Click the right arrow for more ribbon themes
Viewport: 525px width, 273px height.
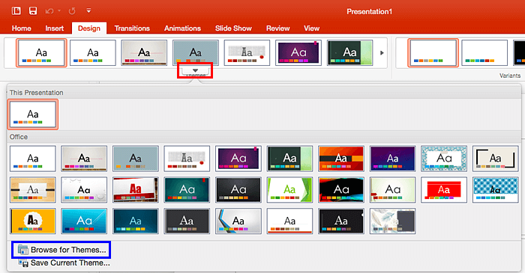point(382,53)
